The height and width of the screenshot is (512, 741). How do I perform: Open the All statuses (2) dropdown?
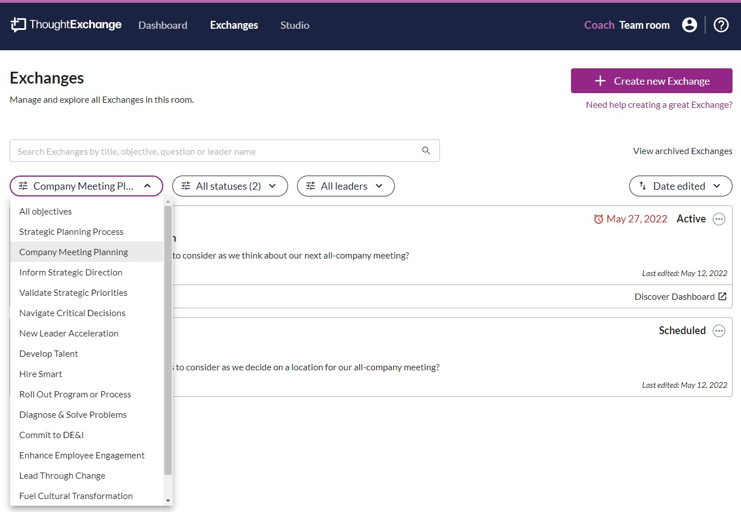point(230,186)
